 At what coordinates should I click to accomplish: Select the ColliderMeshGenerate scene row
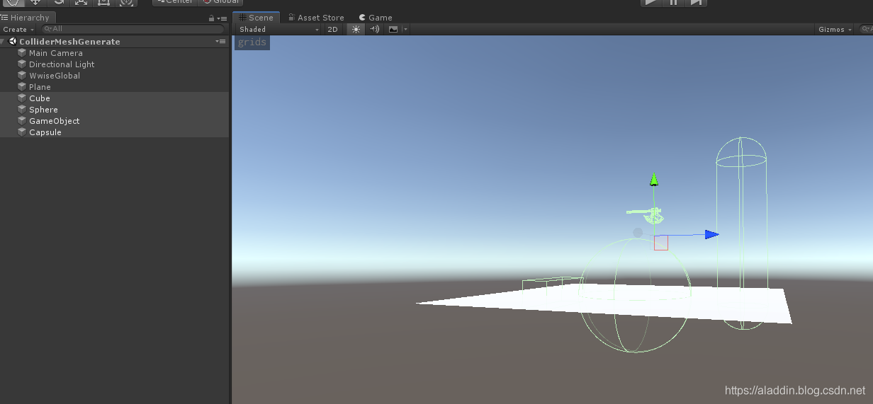[114, 42]
